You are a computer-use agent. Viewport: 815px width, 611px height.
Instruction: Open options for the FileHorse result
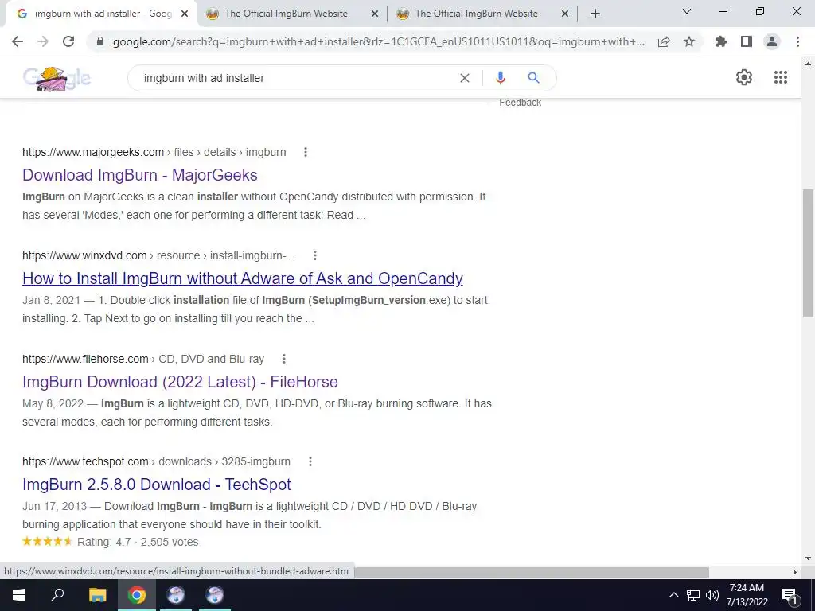point(284,359)
